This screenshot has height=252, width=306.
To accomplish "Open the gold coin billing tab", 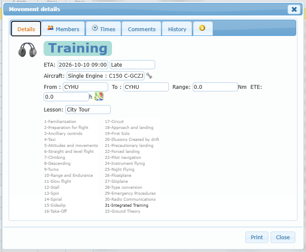I will 202,28.
